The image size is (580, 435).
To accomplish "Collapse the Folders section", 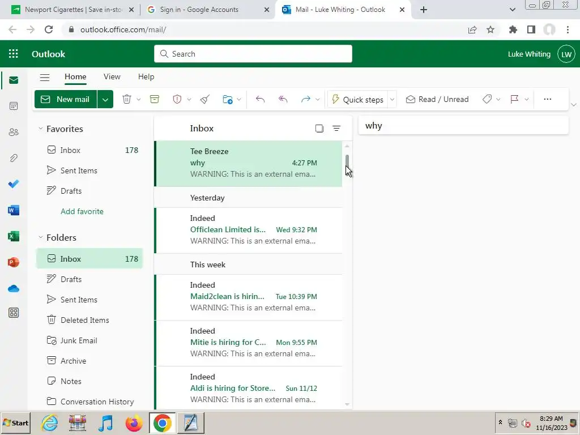I will (x=41, y=237).
